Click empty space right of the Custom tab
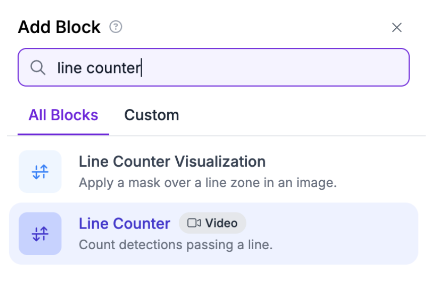Image resolution: width=428 pixels, height=293 pixels. 302,115
